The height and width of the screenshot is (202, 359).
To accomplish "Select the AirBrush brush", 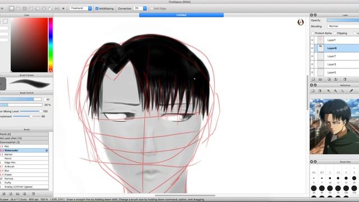I will click(24, 167).
